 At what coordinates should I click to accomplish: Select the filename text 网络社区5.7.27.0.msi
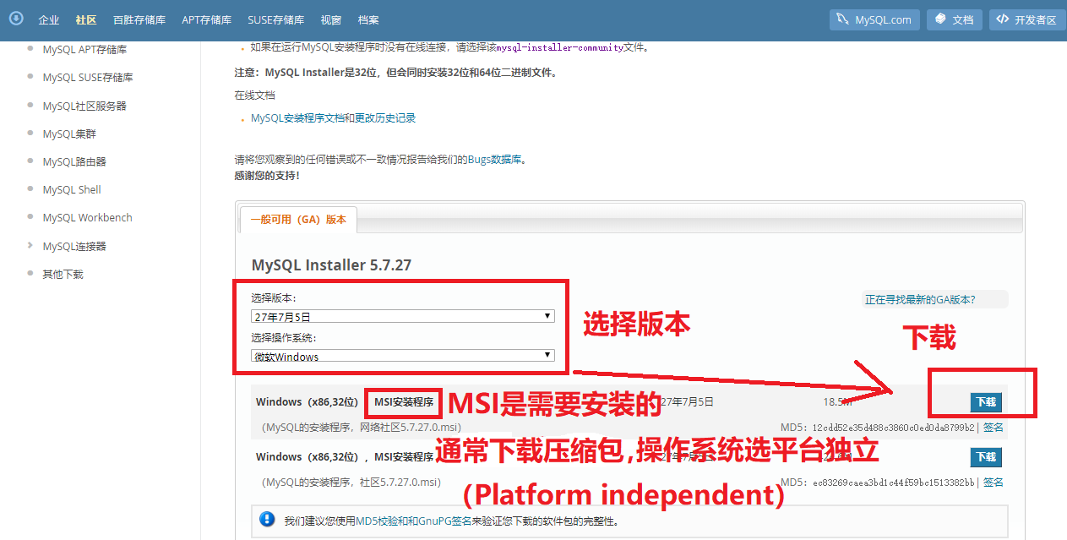pos(408,428)
